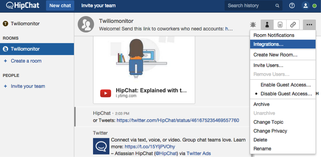Click the plus icon beside Invite your team
Image resolution: width=321 pixels, height=157 pixels.
(5, 87)
